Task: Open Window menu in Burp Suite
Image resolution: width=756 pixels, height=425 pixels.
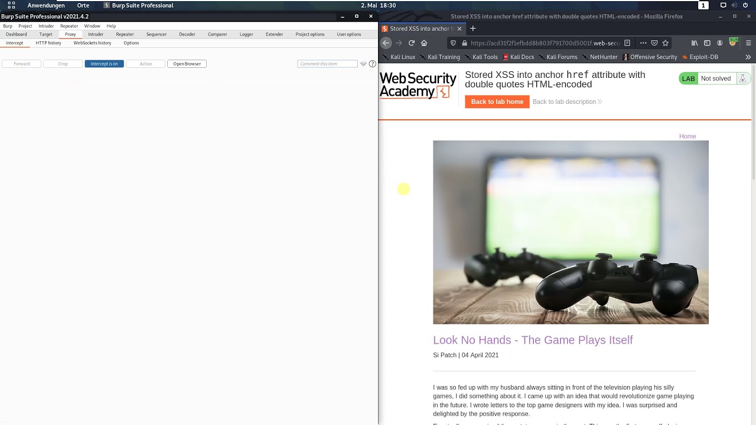Action: click(92, 26)
